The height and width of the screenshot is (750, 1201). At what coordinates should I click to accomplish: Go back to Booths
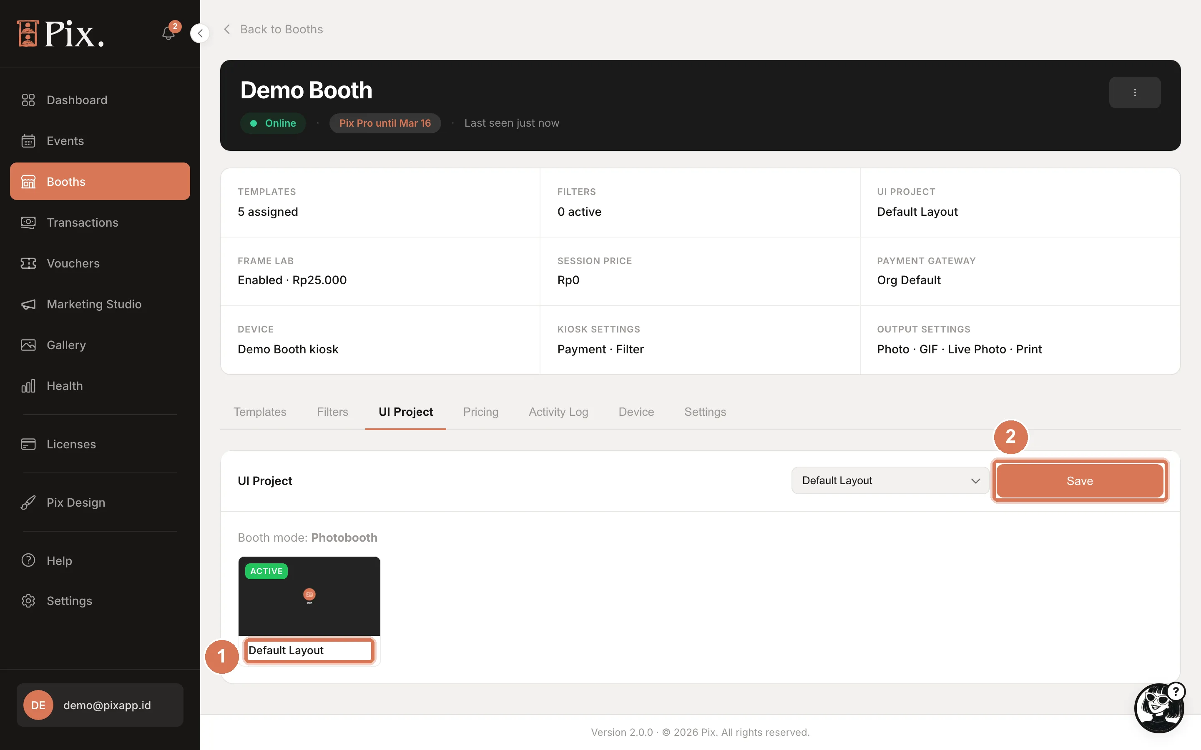[x=274, y=29]
